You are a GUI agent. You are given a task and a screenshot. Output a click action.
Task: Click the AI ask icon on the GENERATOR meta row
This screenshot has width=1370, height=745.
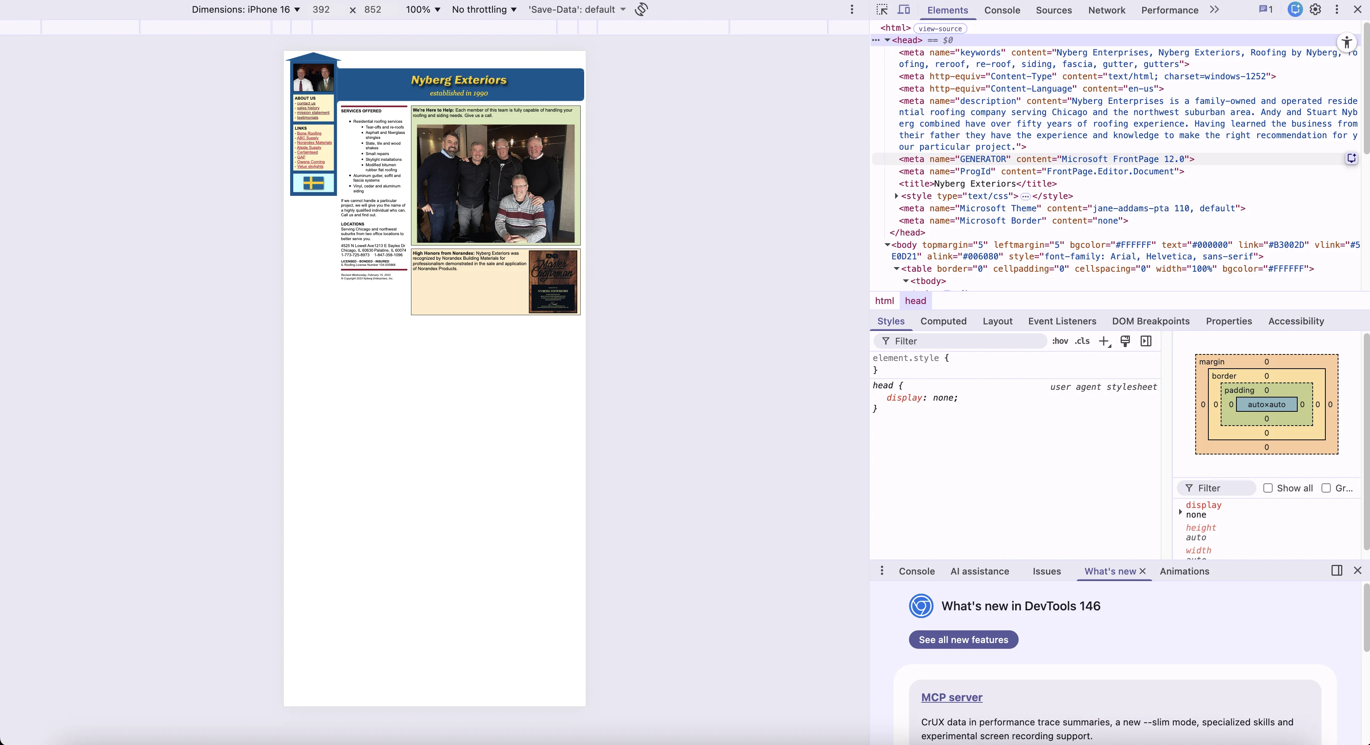1352,159
